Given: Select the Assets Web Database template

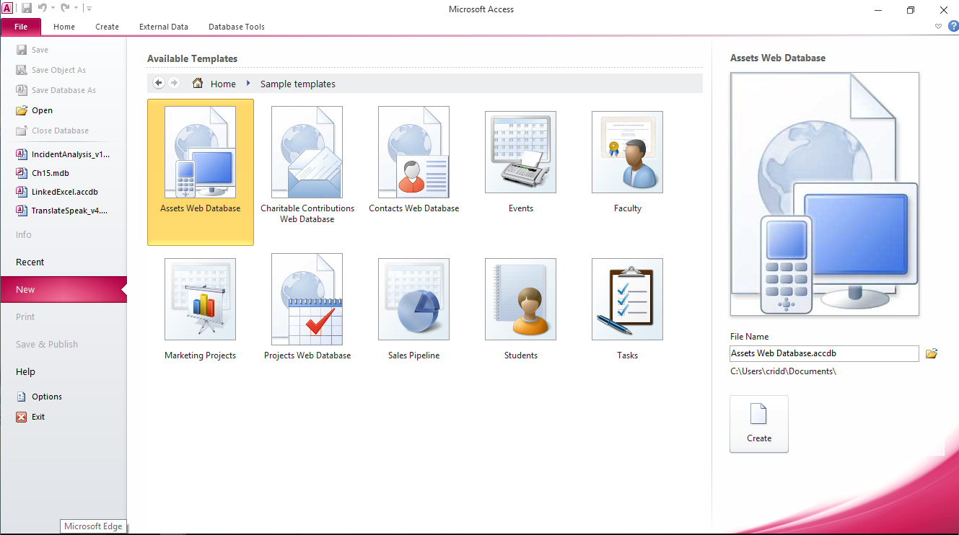Looking at the screenshot, I should pos(201,172).
